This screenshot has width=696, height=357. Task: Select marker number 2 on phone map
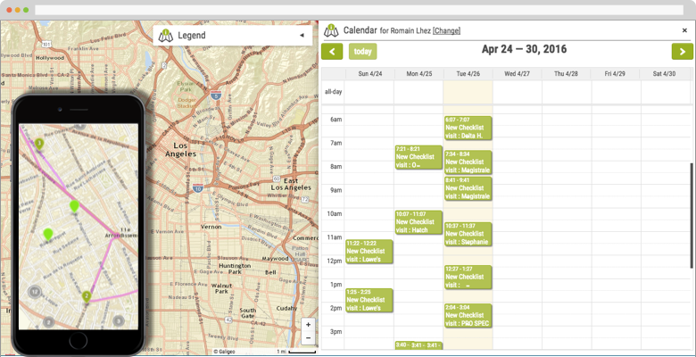87,296
